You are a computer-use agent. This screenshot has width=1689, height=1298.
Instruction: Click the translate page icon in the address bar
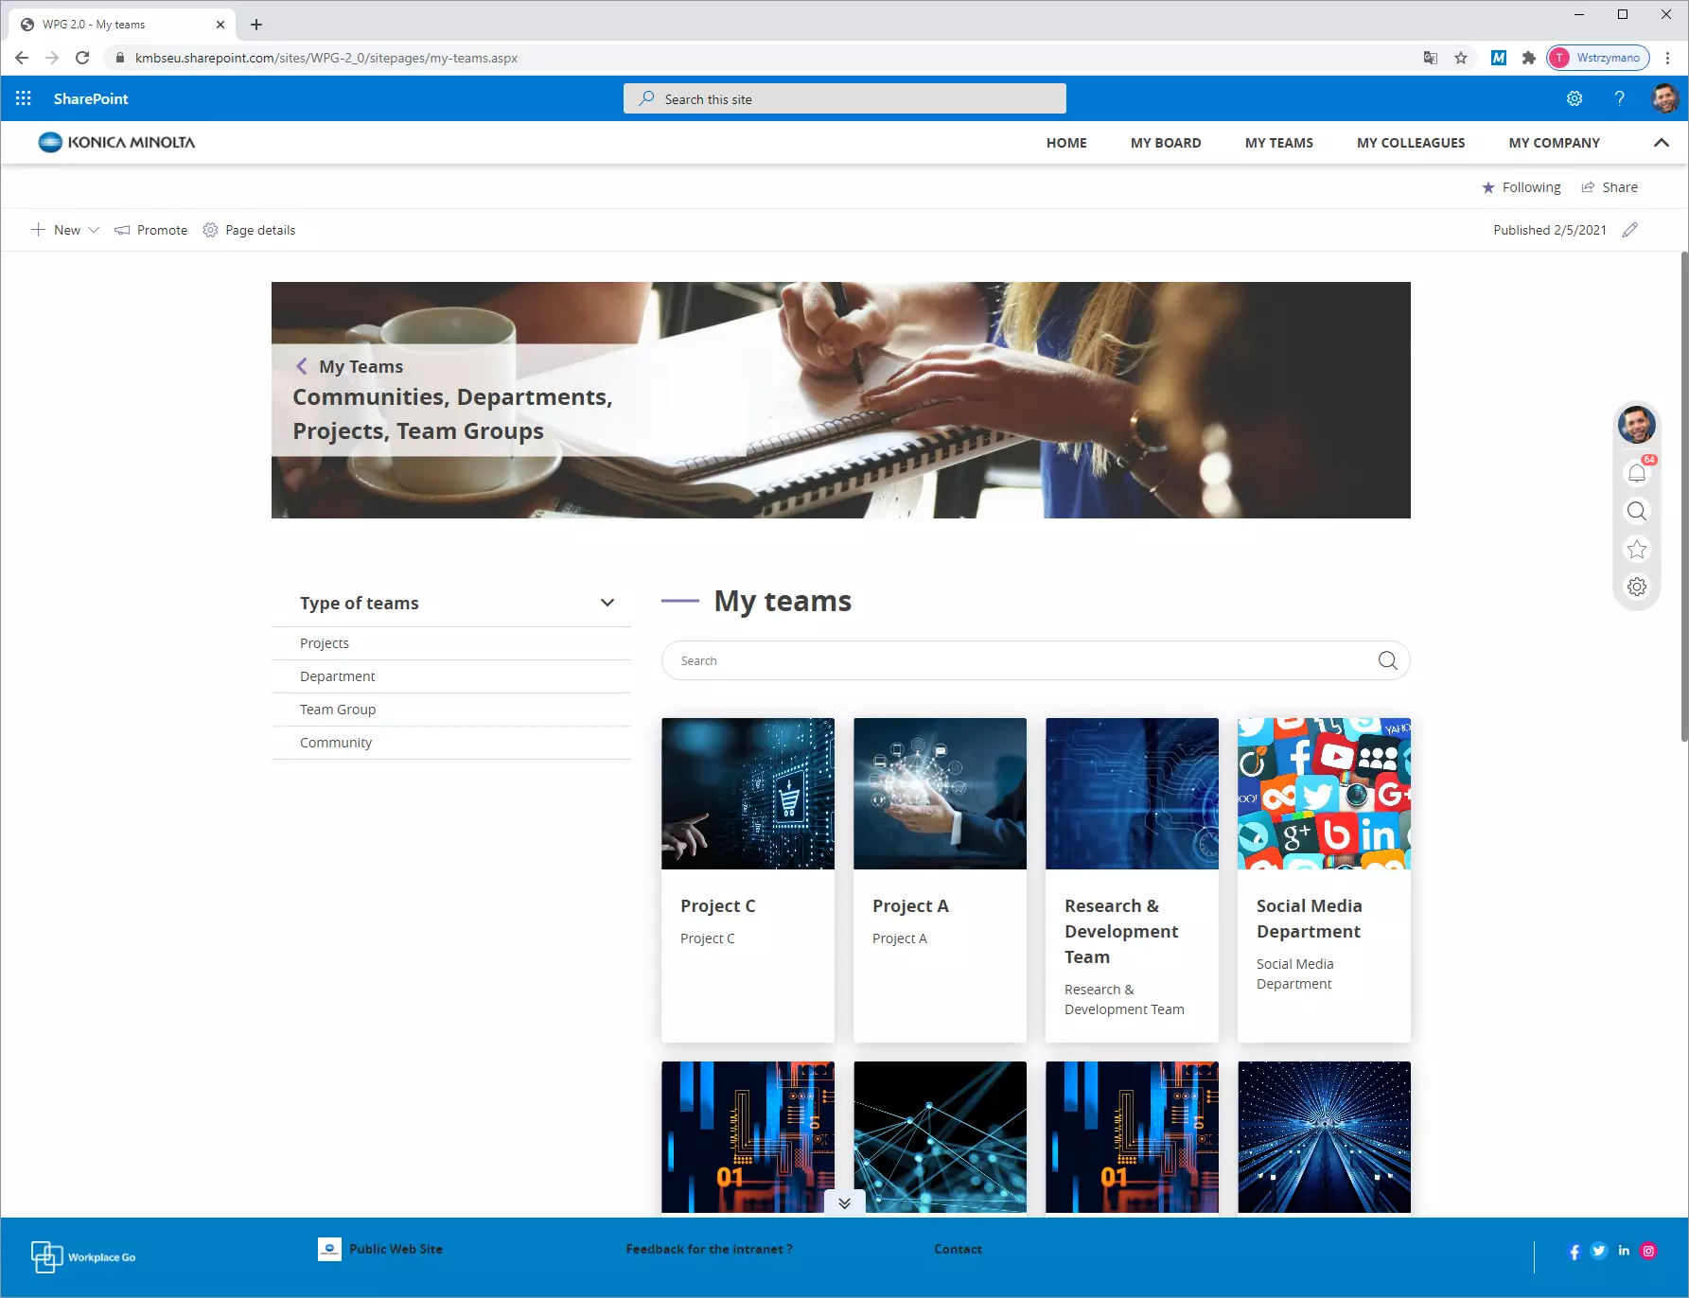pyautogui.click(x=1431, y=58)
